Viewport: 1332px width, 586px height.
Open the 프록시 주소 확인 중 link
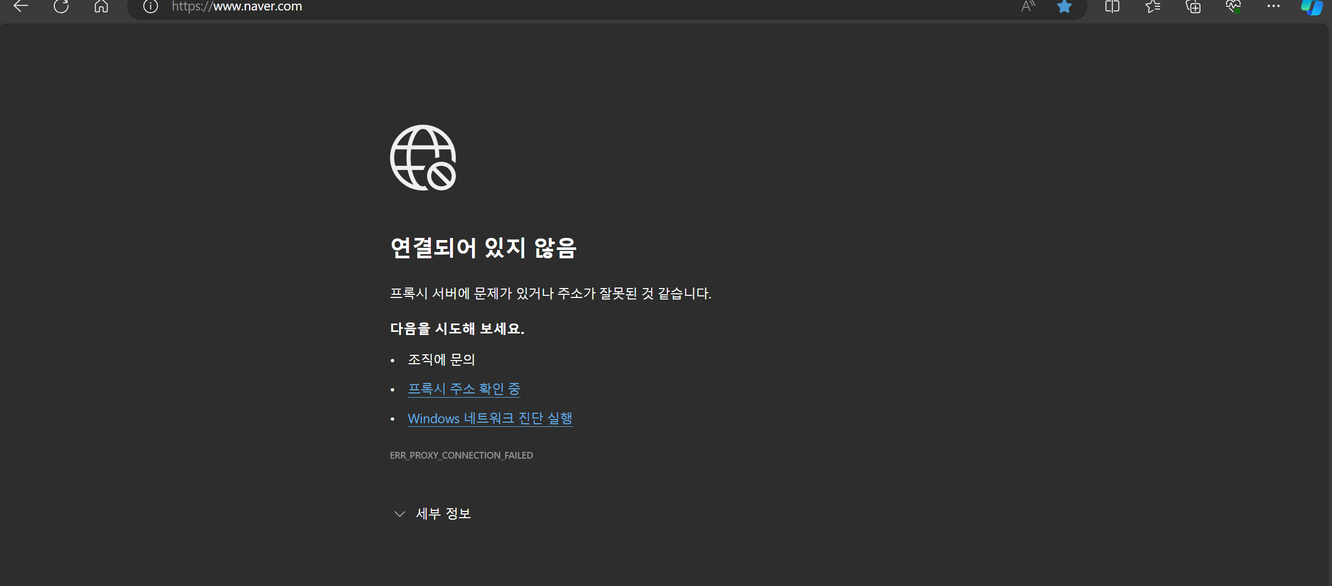(464, 389)
